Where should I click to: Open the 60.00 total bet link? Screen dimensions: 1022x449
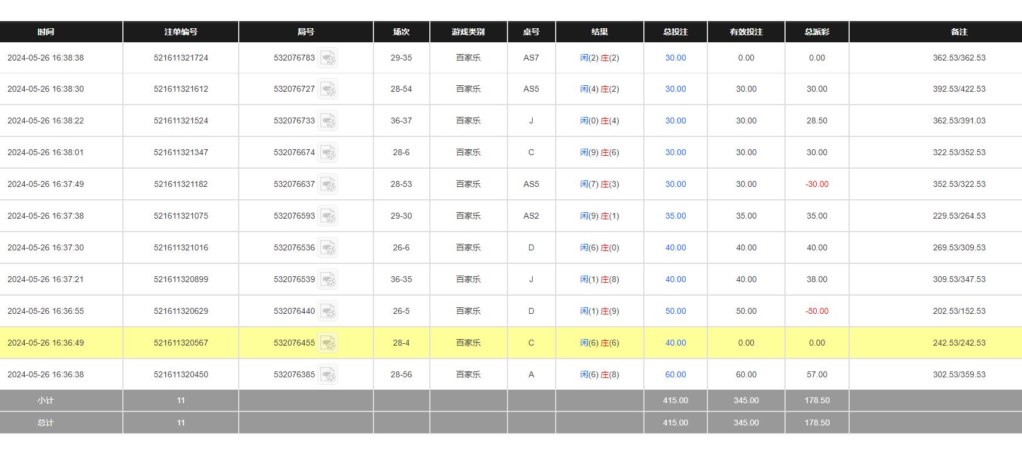point(676,374)
